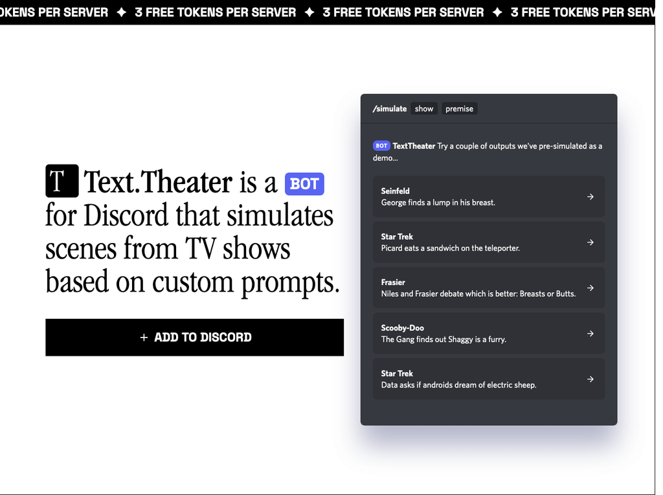Click the arrow on the Seinfeld demo card

590,196
